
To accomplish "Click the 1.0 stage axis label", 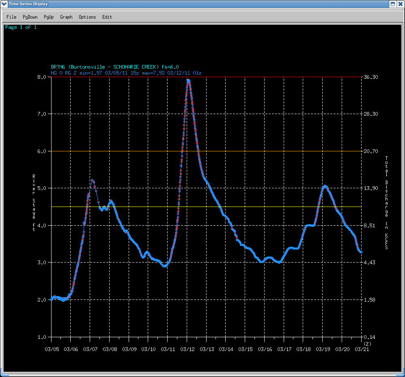I will point(42,337).
